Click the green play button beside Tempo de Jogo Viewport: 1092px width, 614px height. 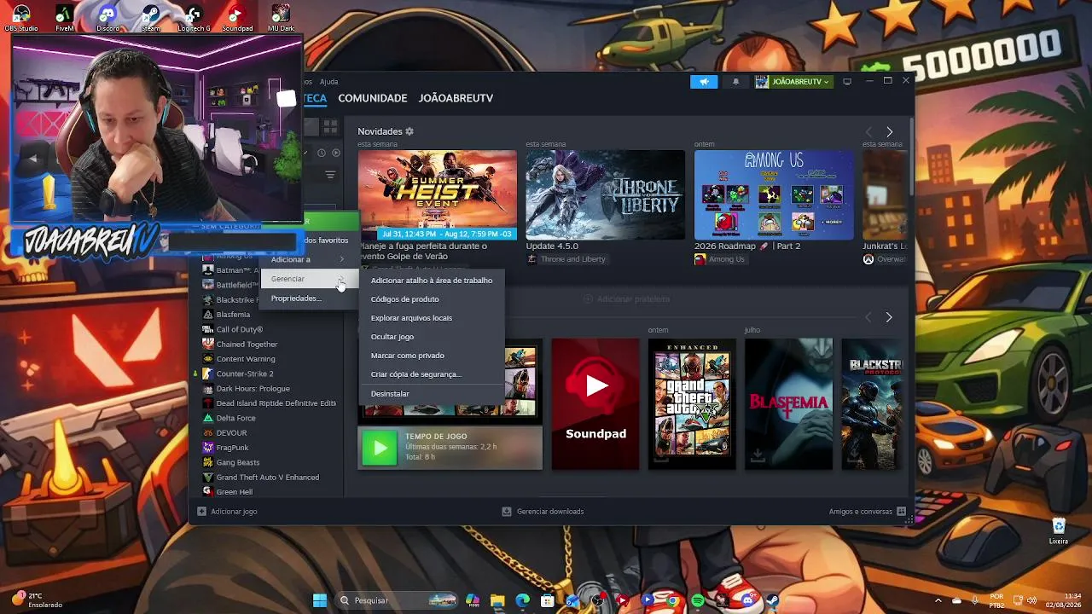click(380, 448)
